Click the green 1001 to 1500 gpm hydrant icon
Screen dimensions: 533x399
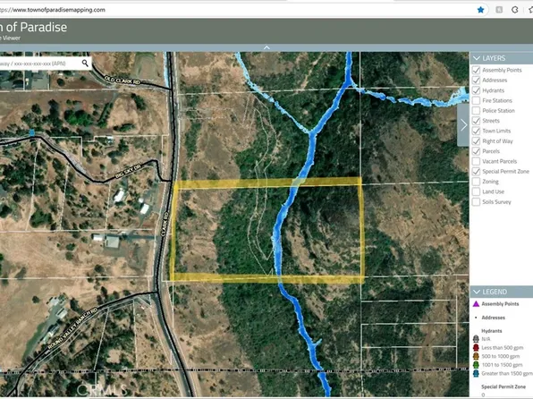[x=476, y=365]
